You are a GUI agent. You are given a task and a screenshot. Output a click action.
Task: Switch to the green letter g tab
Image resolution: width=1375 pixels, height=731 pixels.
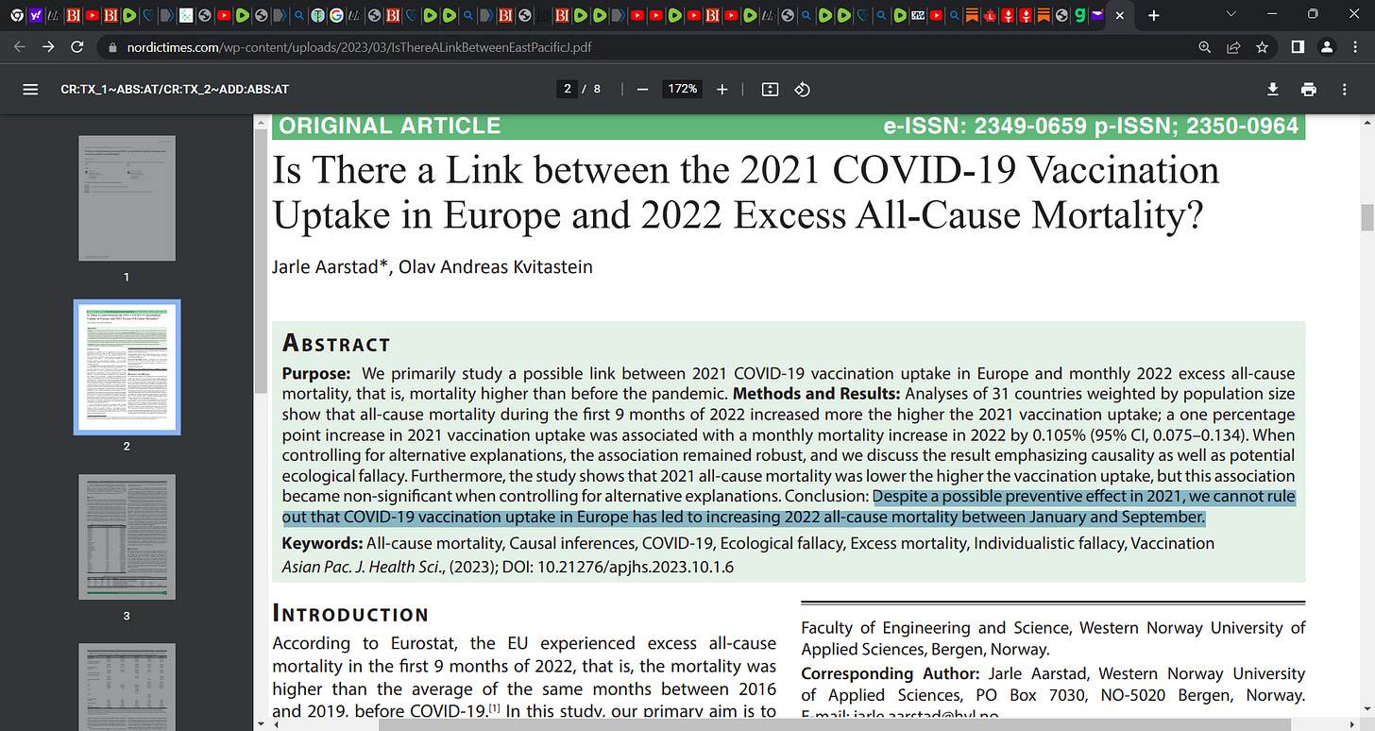1080,16
